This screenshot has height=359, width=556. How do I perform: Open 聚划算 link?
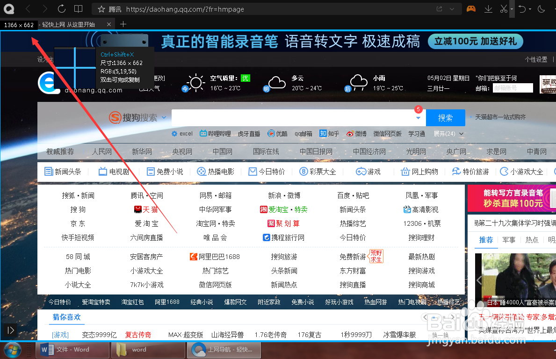pyautogui.click(x=284, y=223)
